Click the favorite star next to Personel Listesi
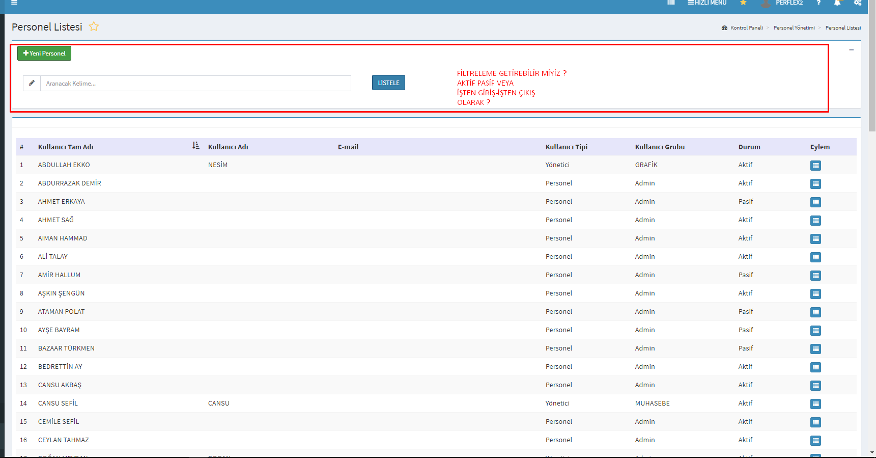 (x=94, y=26)
